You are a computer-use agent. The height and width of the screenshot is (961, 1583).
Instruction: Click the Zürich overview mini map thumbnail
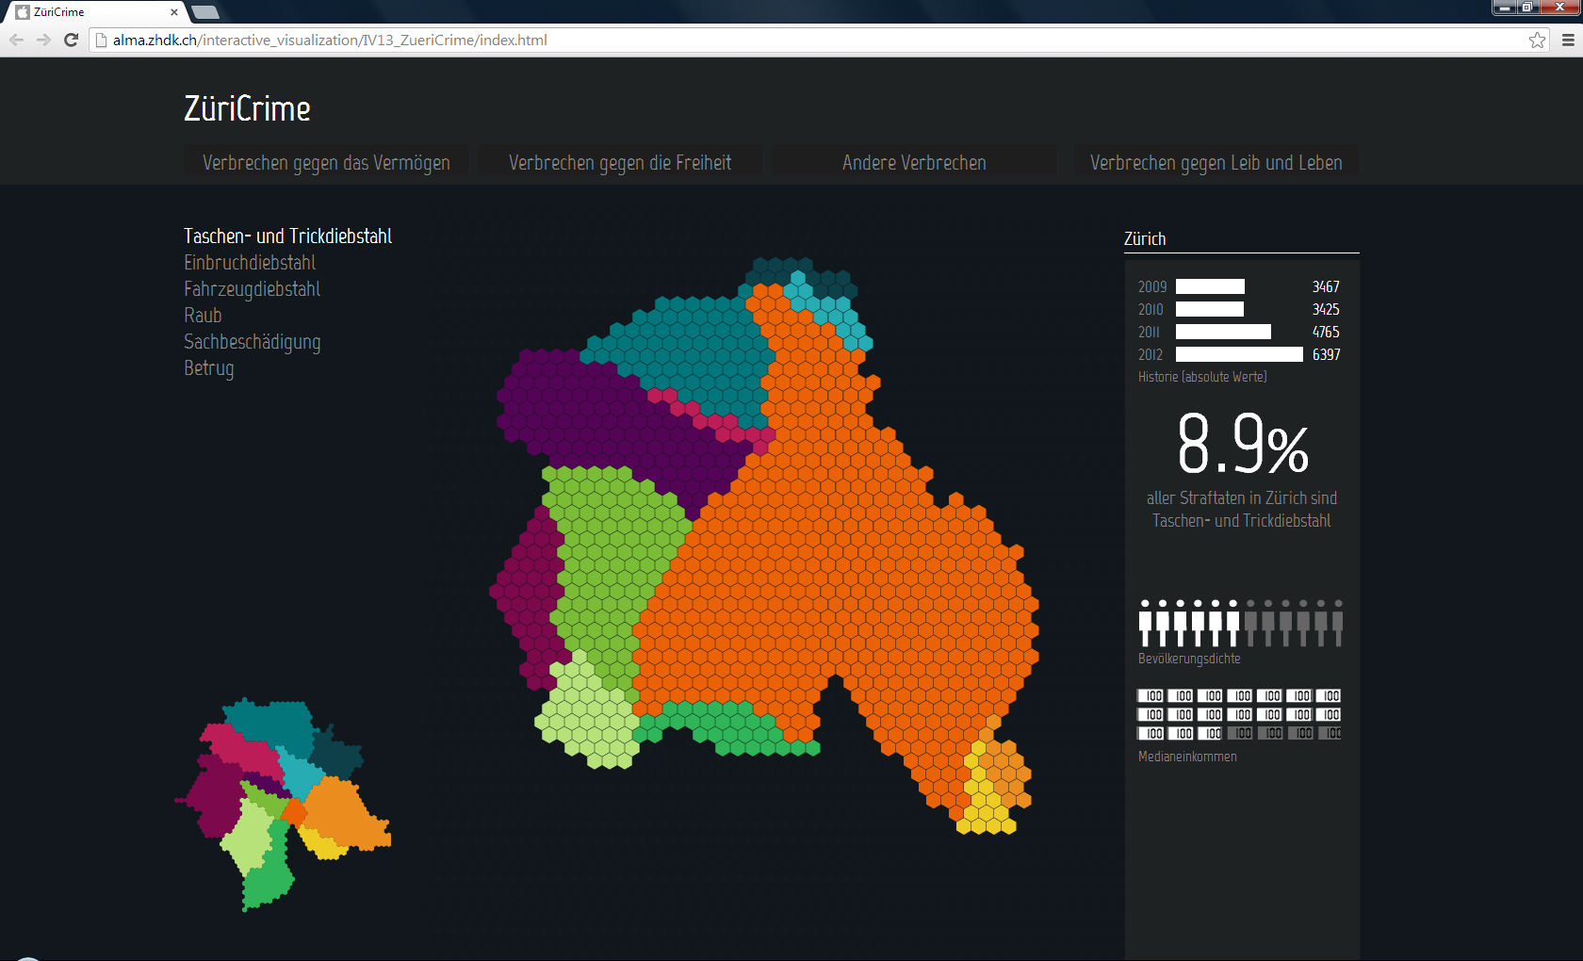283,804
